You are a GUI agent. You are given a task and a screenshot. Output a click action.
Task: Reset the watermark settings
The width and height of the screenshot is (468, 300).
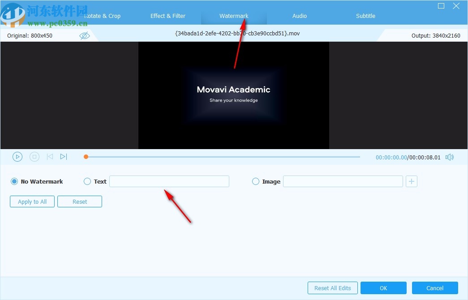pos(80,201)
